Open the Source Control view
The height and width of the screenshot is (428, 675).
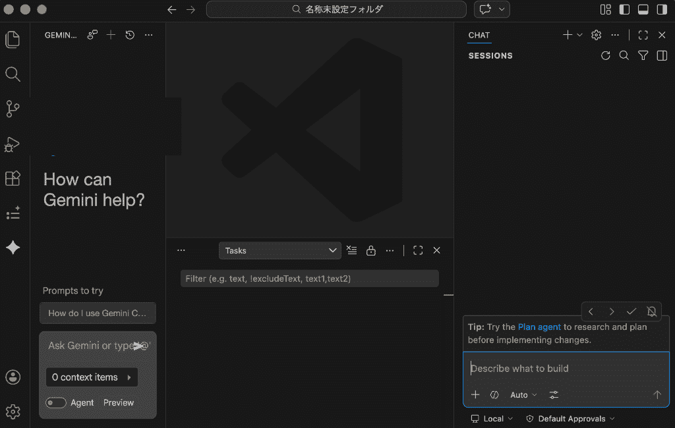[13, 109]
